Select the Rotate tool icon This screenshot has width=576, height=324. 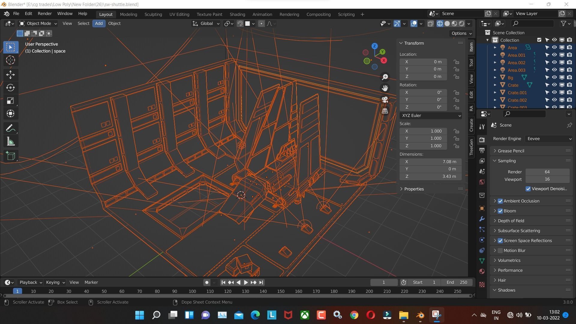(10, 88)
